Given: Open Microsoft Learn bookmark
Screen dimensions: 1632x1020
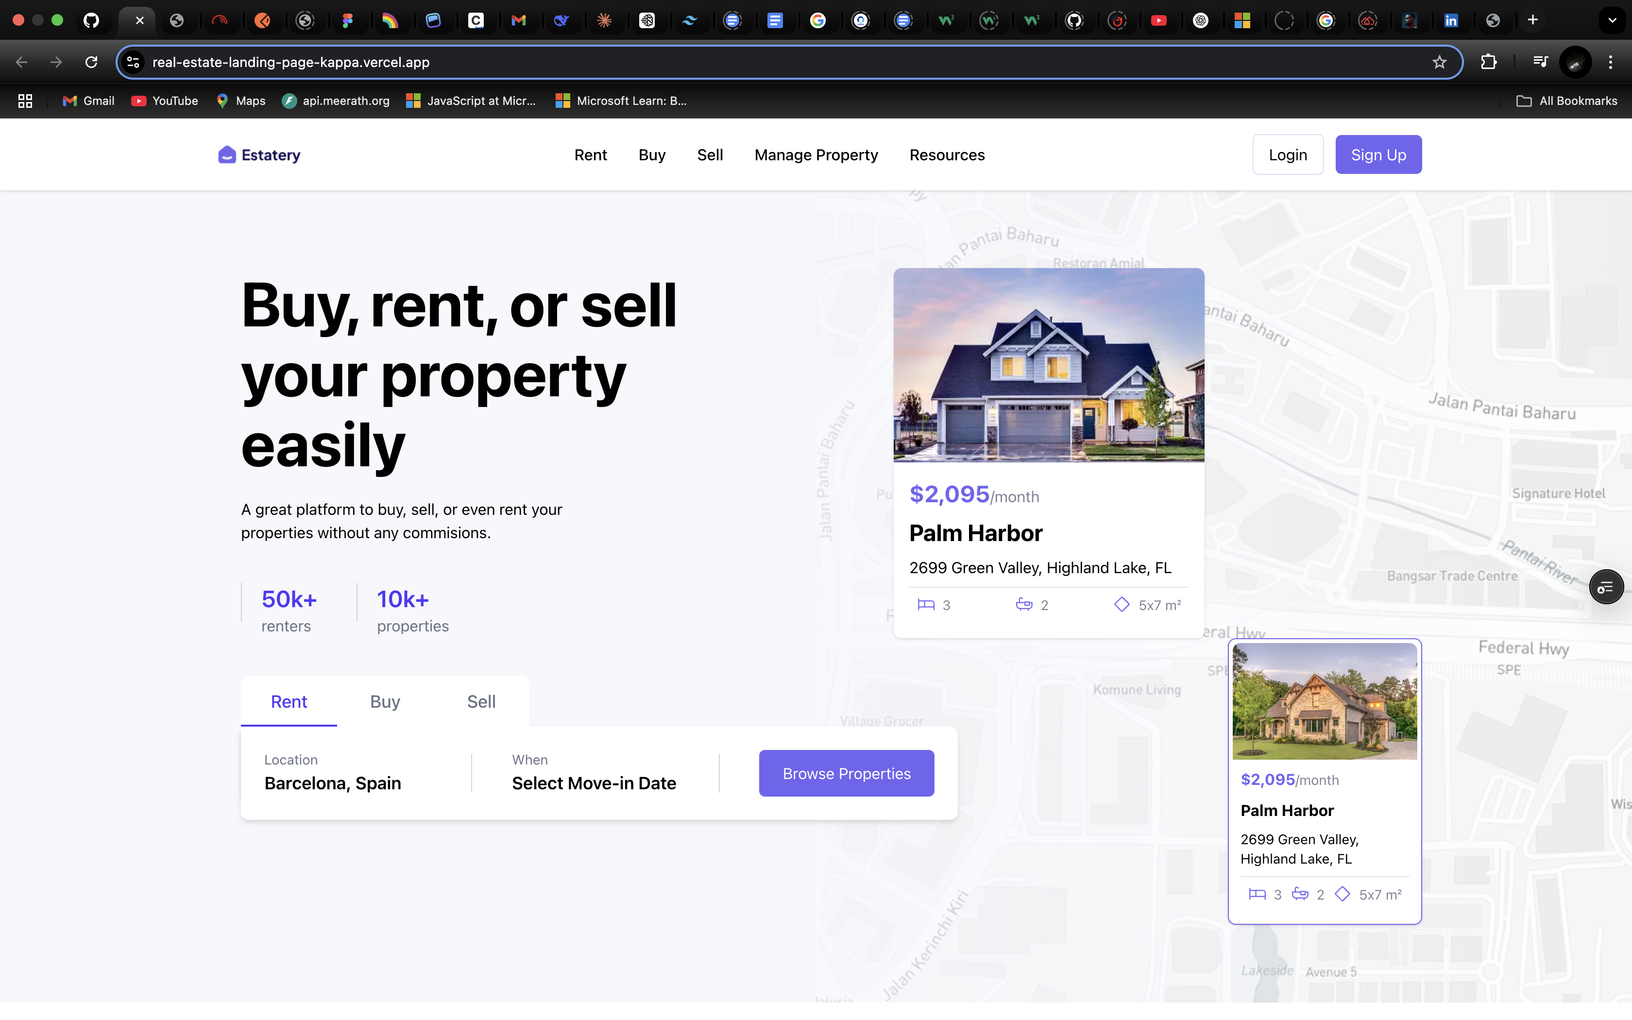Looking at the screenshot, I should [621, 101].
